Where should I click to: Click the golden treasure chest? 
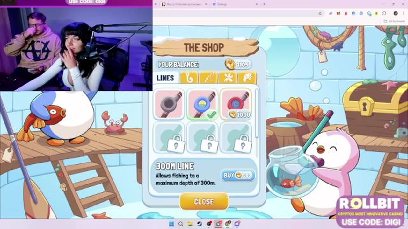[375, 108]
